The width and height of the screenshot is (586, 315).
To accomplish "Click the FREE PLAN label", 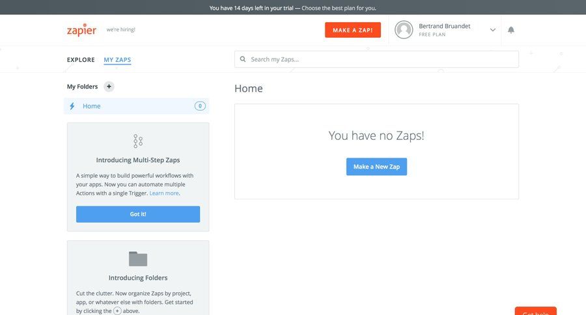I will 432,34.
